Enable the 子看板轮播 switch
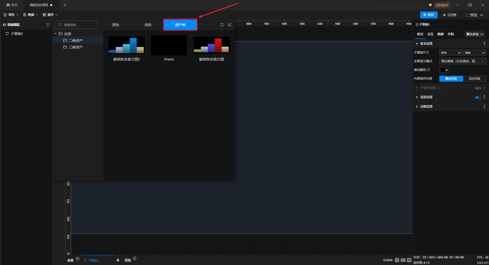The width and height of the screenshot is (489, 265). click(478, 88)
